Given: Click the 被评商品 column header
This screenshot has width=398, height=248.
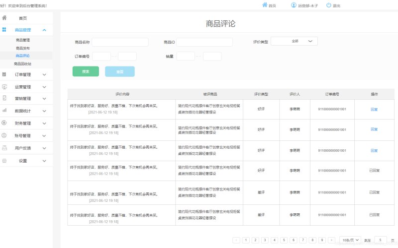Looking at the screenshot, I should coord(210,94).
